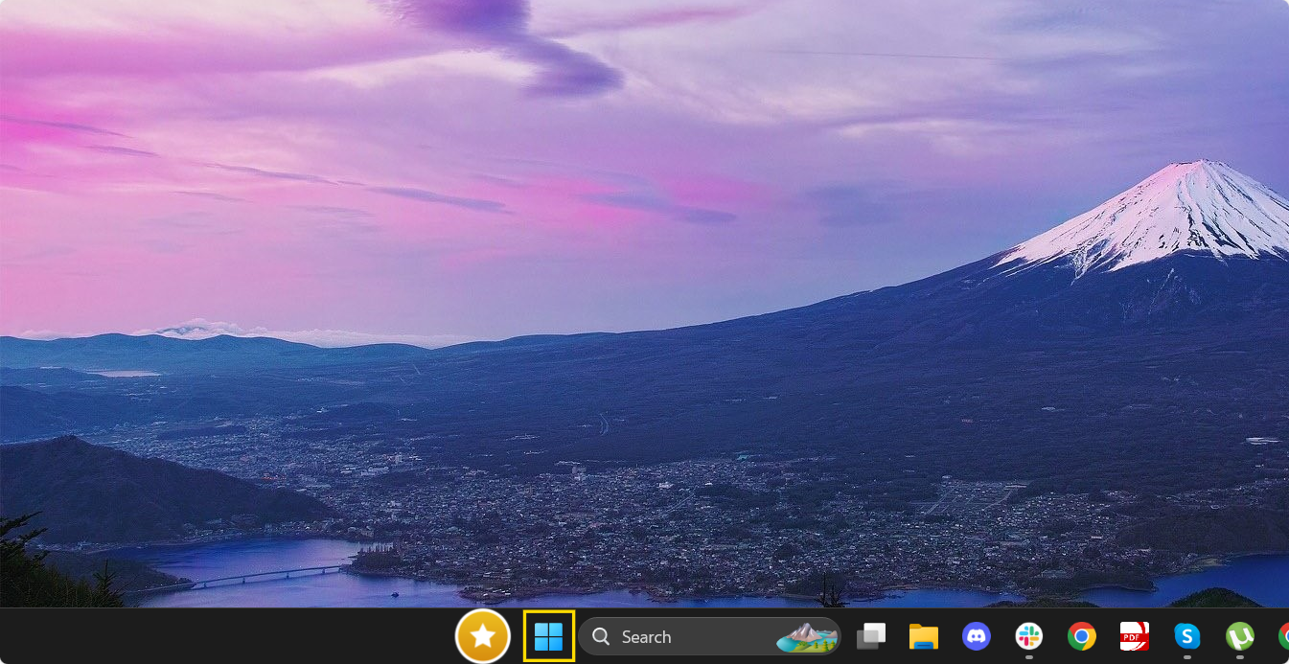The height and width of the screenshot is (664, 1289).
Task: Open Task View from the taskbar
Action: click(871, 636)
